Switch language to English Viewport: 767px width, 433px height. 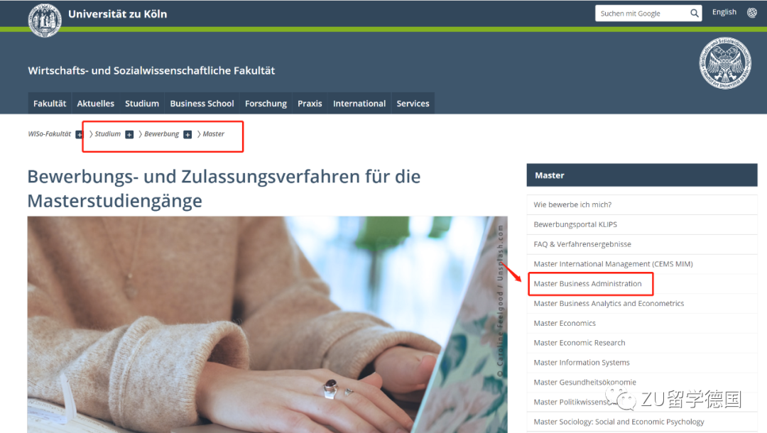pyautogui.click(x=724, y=12)
